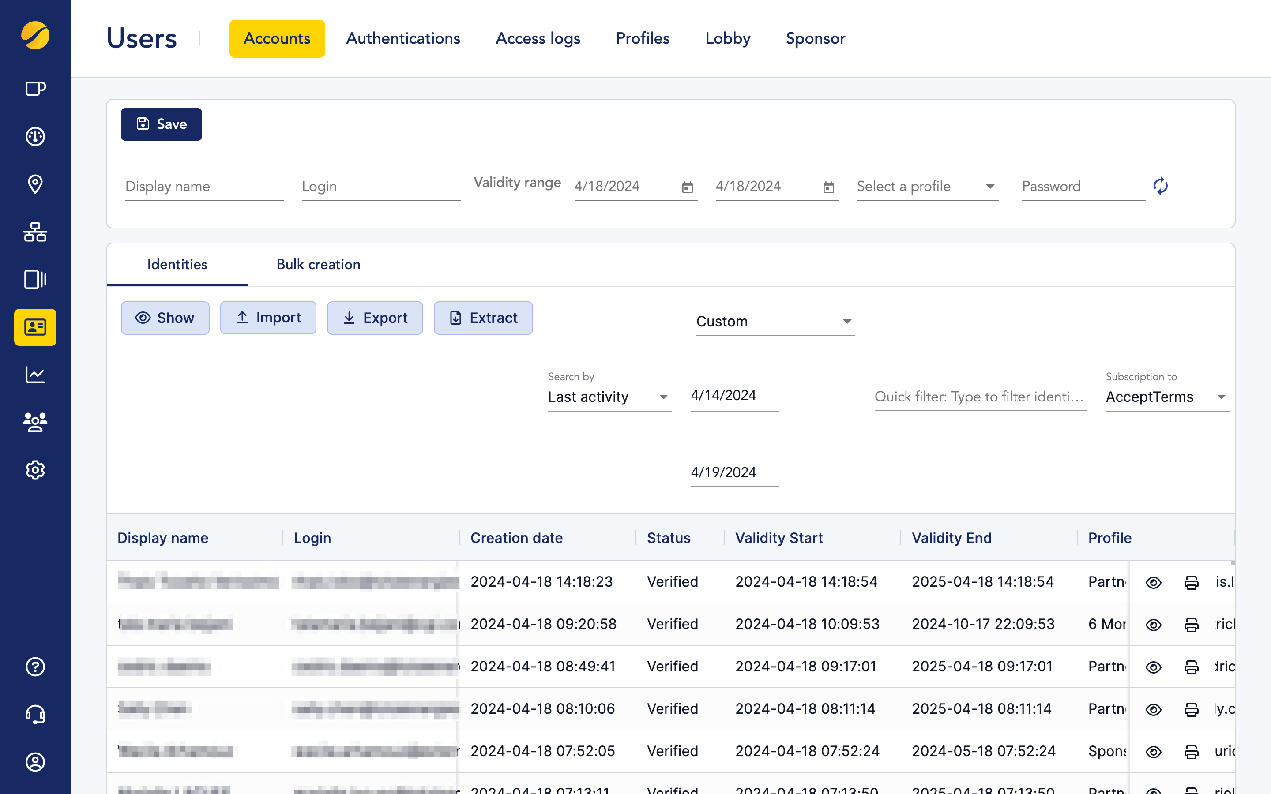Click the Export button
Viewport: 1271px width, 794px height.
375,318
